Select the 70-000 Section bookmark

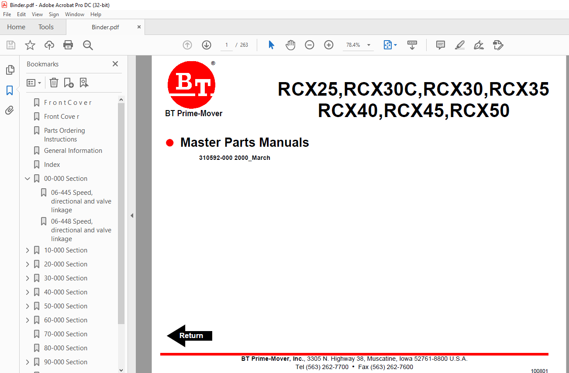click(x=66, y=334)
